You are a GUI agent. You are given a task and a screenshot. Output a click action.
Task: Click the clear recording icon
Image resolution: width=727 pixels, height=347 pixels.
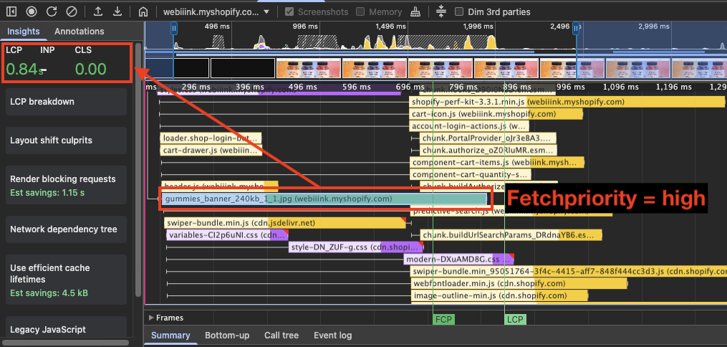[71, 11]
